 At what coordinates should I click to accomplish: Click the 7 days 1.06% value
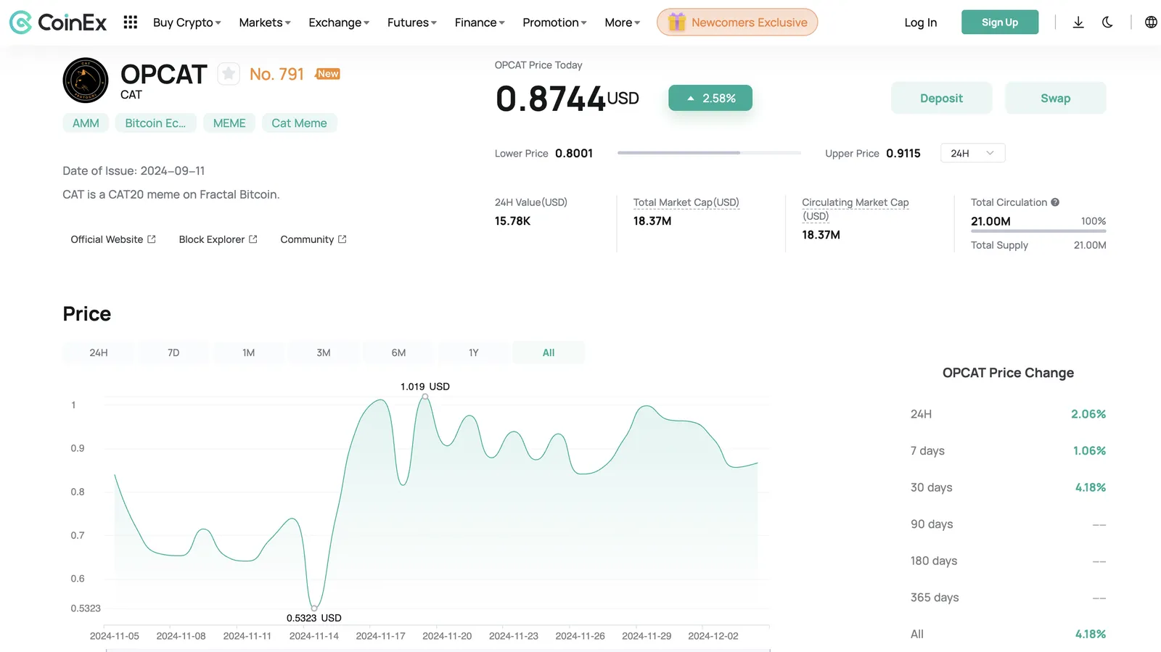point(1089,450)
